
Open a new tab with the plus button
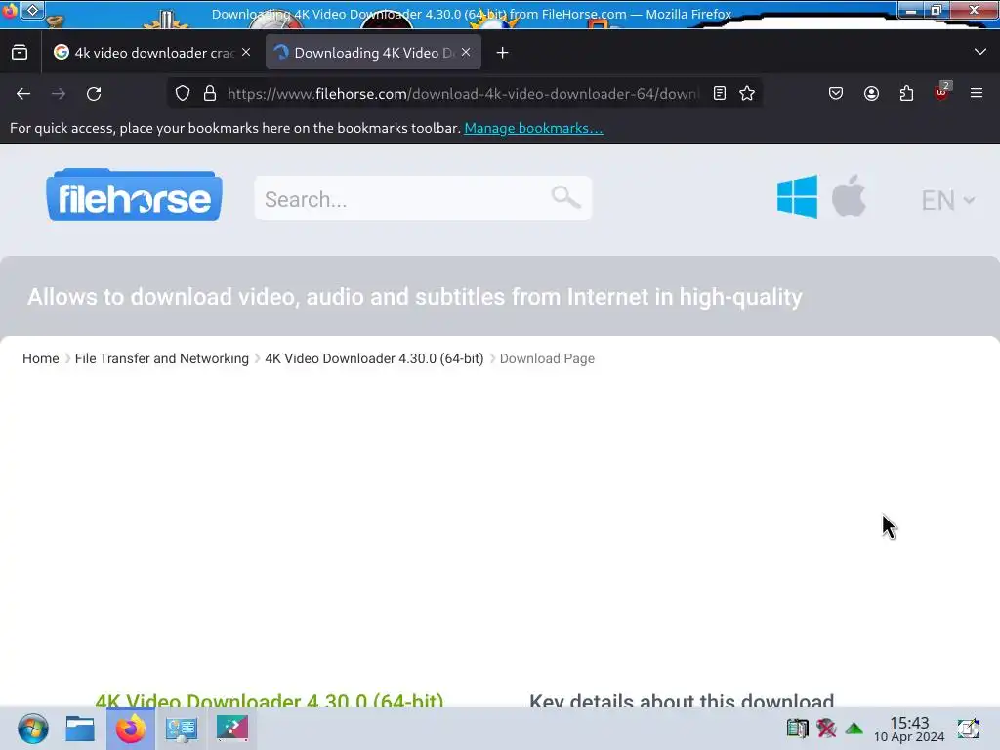coord(503,53)
